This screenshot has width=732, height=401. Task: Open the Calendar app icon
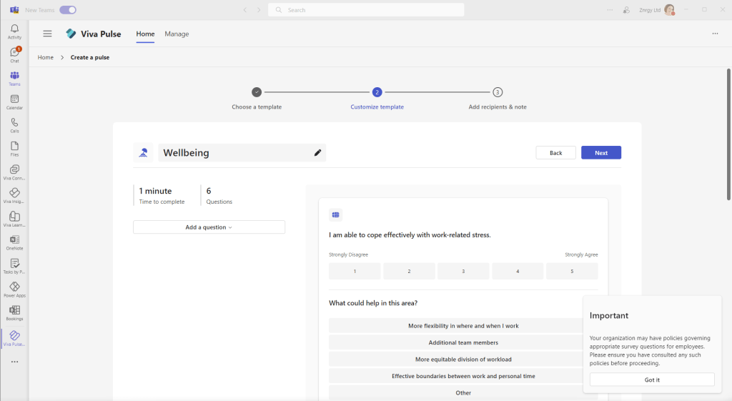coord(14,102)
